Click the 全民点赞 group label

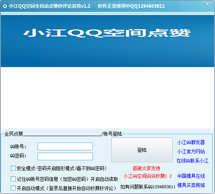13,134
